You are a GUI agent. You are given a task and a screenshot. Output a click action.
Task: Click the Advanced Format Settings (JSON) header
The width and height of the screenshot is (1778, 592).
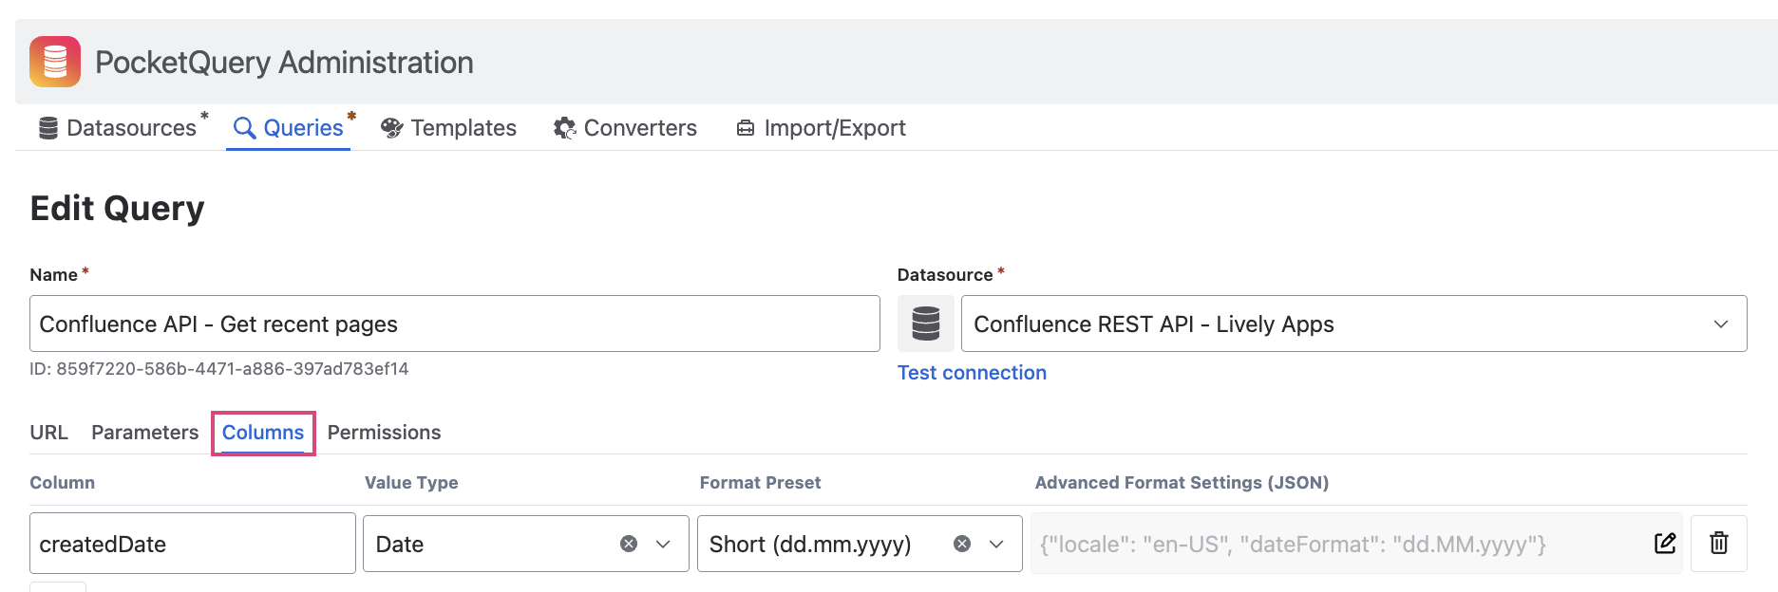(1182, 483)
